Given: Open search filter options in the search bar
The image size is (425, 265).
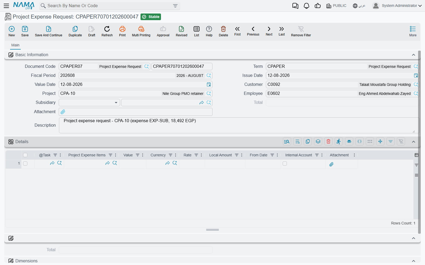Looking at the screenshot, I should (x=175, y=6).
